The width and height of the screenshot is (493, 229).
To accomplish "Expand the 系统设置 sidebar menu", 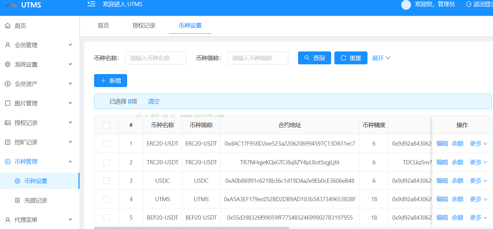I will [x=40, y=64].
